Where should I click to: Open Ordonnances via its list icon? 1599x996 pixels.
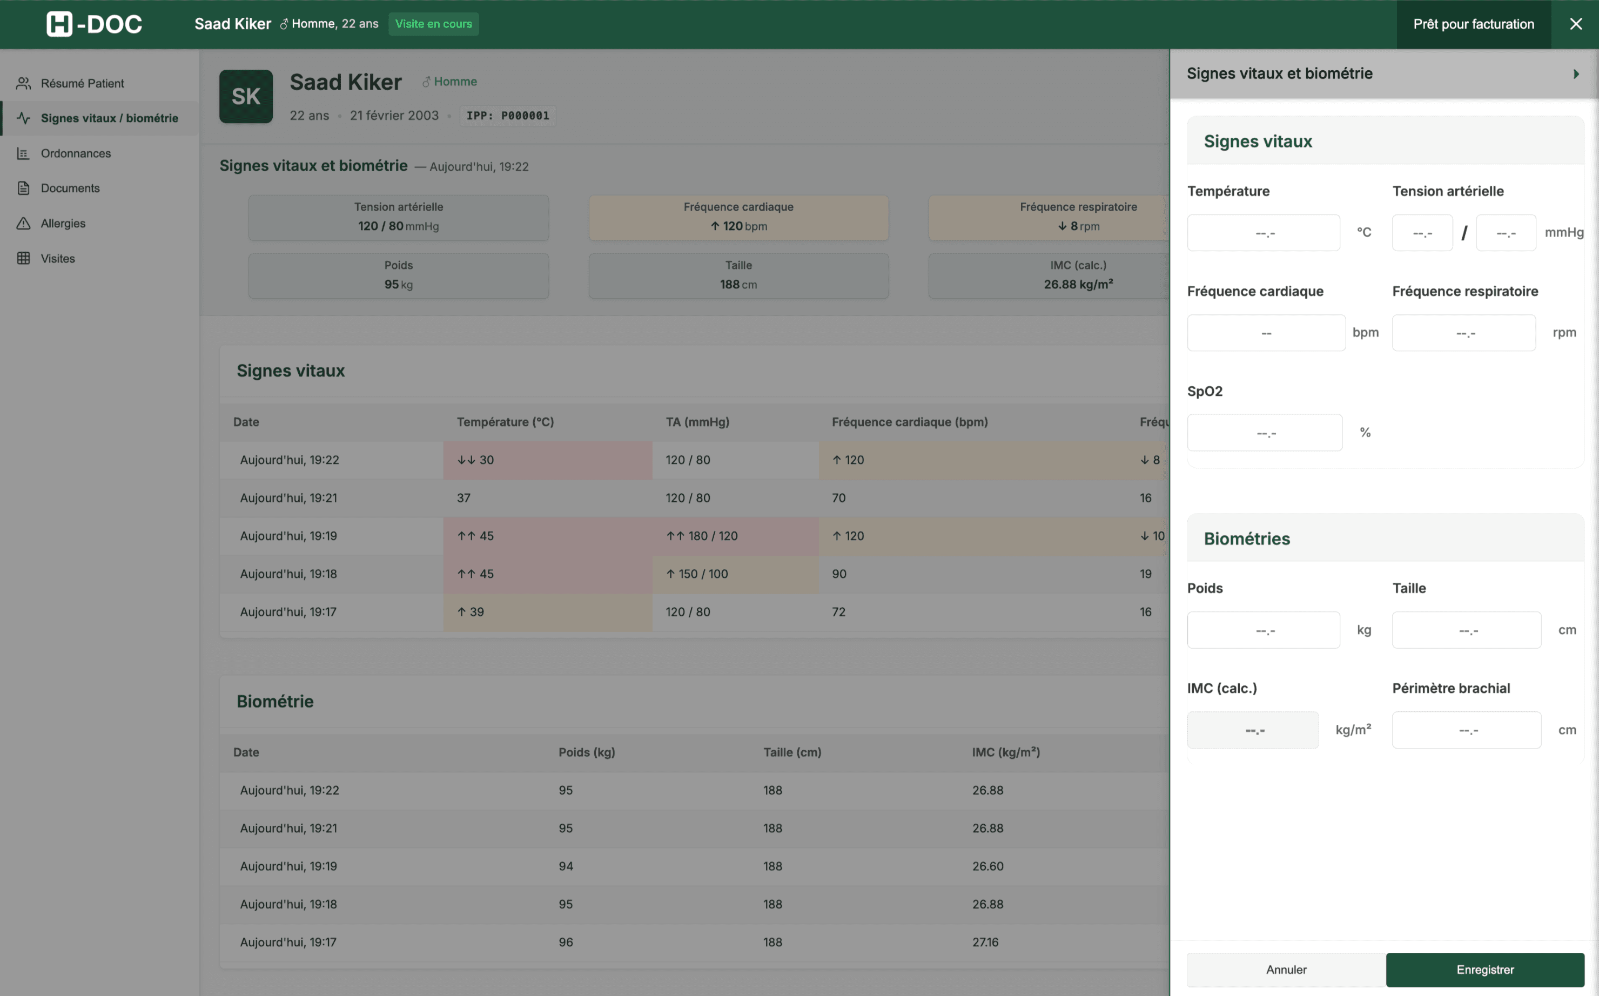click(x=24, y=153)
